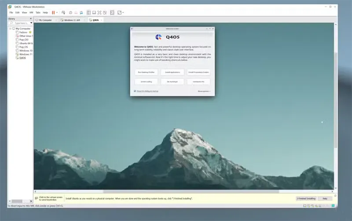Switch to the Windows 11 x64 tab
This screenshot has width=352, height=221.
click(72, 20)
